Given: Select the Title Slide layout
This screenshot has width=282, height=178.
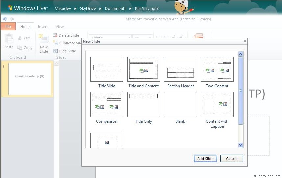Looking at the screenshot, I should pyautogui.click(x=106, y=69).
